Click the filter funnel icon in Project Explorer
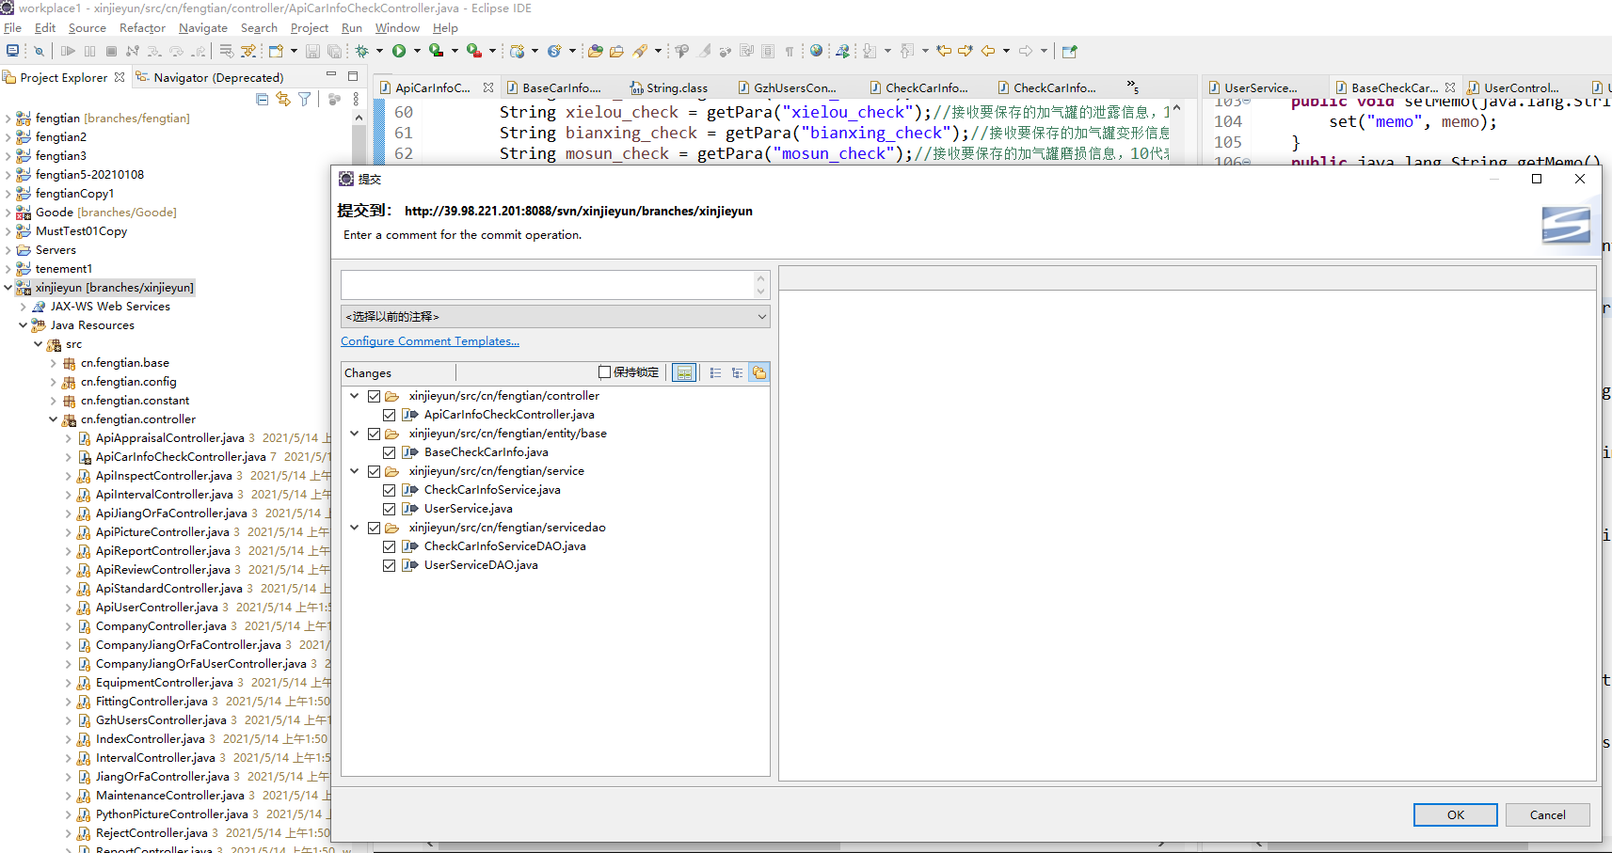This screenshot has width=1612, height=853. (x=305, y=100)
